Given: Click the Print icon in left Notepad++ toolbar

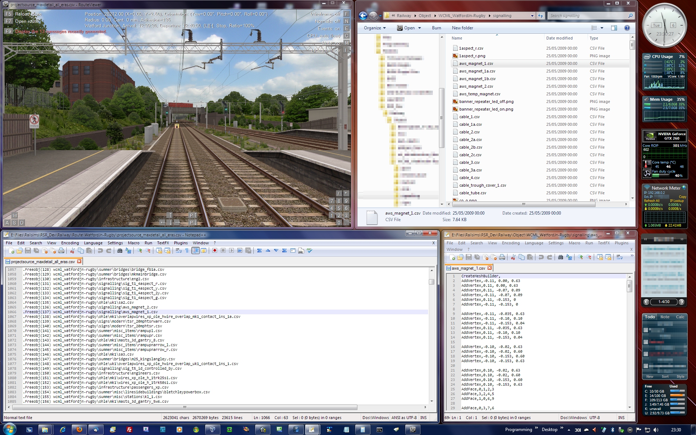Looking at the screenshot, I should [61, 250].
